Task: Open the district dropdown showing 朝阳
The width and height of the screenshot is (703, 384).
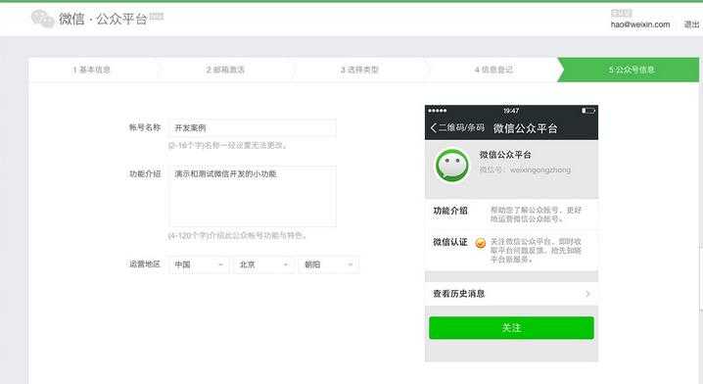Action: (x=329, y=264)
